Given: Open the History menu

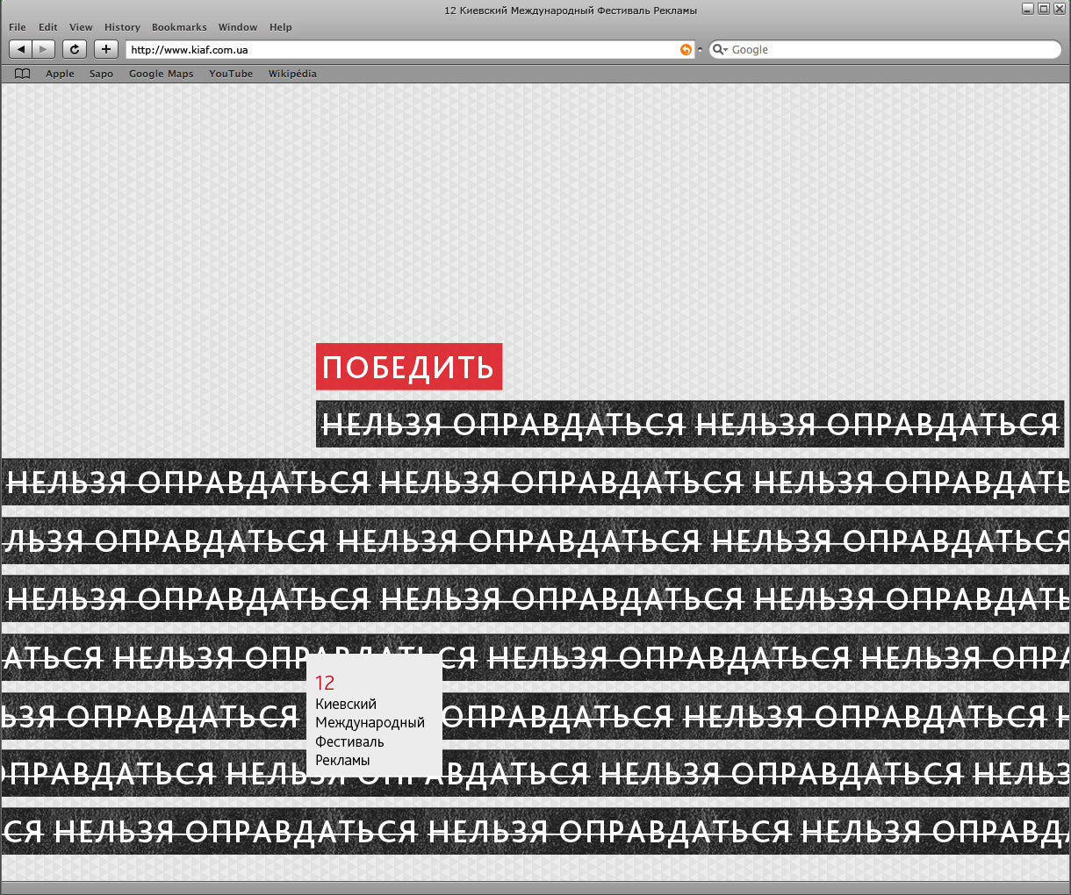Looking at the screenshot, I should pyautogui.click(x=122, y=27).
